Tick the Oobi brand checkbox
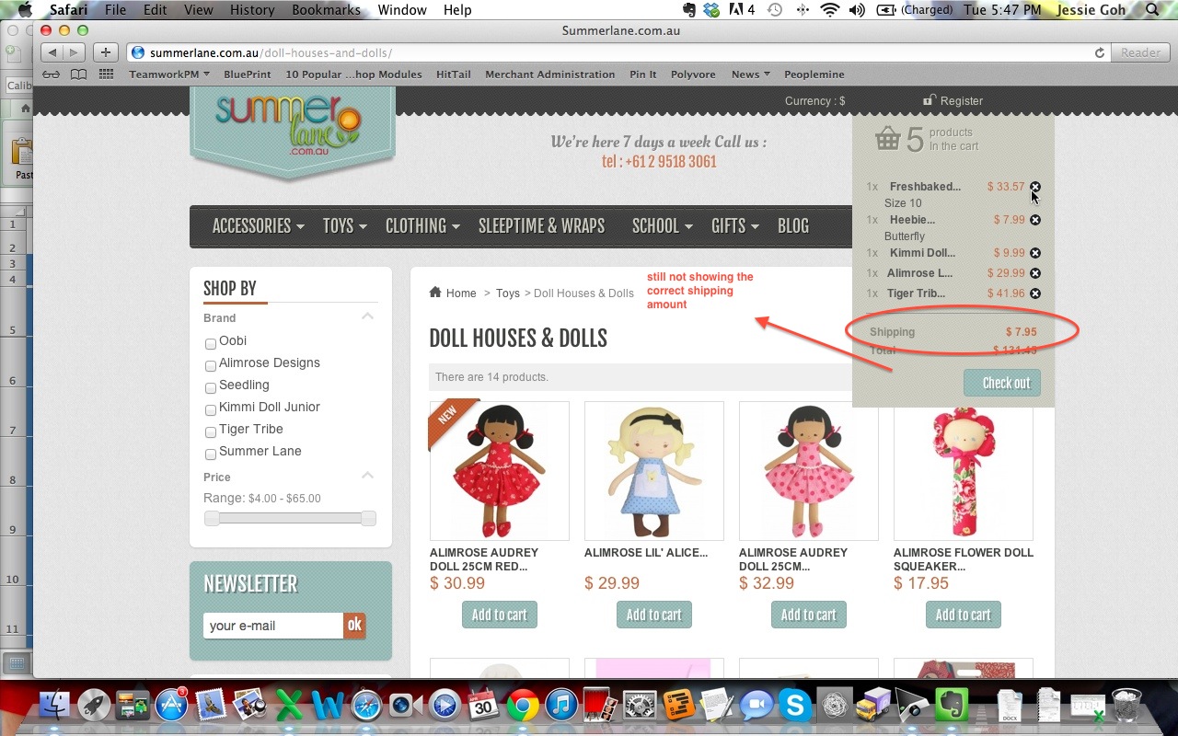Image resolution: width=1178 pixels, height=736 pixels. tap(211, 343)
